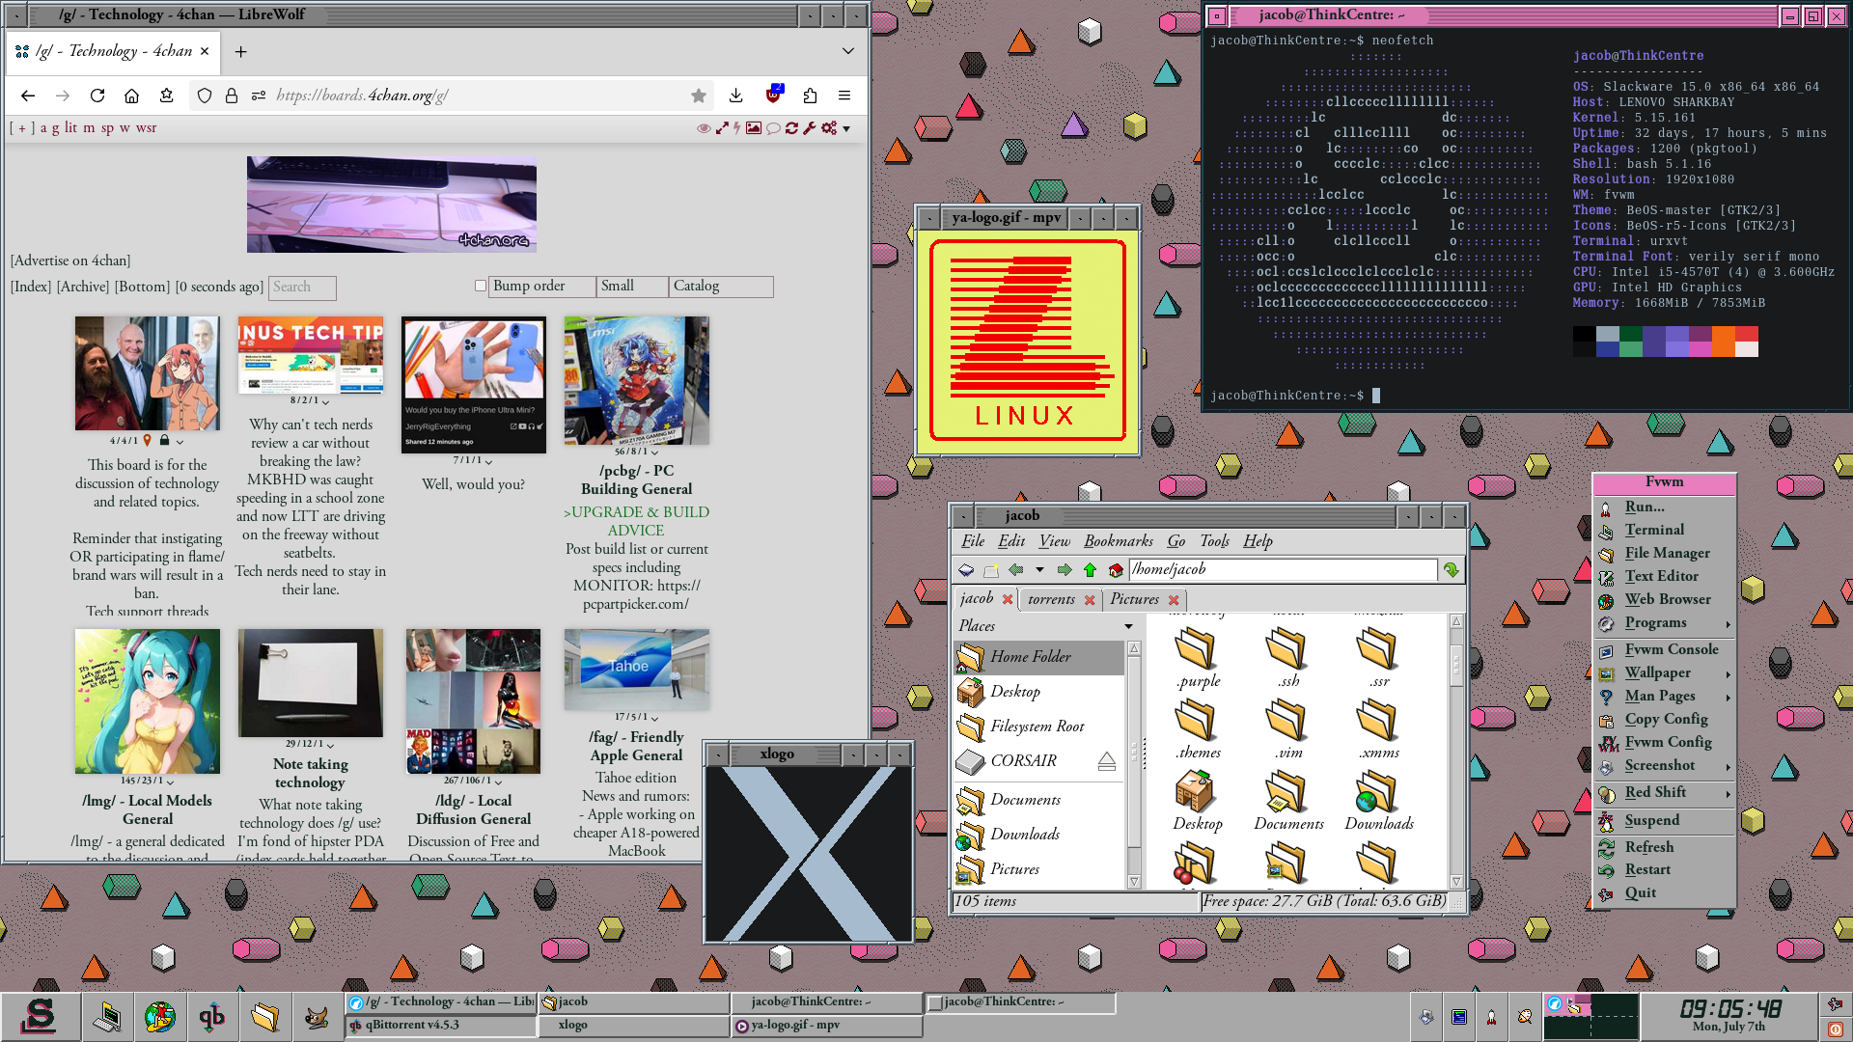Go back in LibreWolf browser
1853x1042 pixels.
tap(28, 96)
